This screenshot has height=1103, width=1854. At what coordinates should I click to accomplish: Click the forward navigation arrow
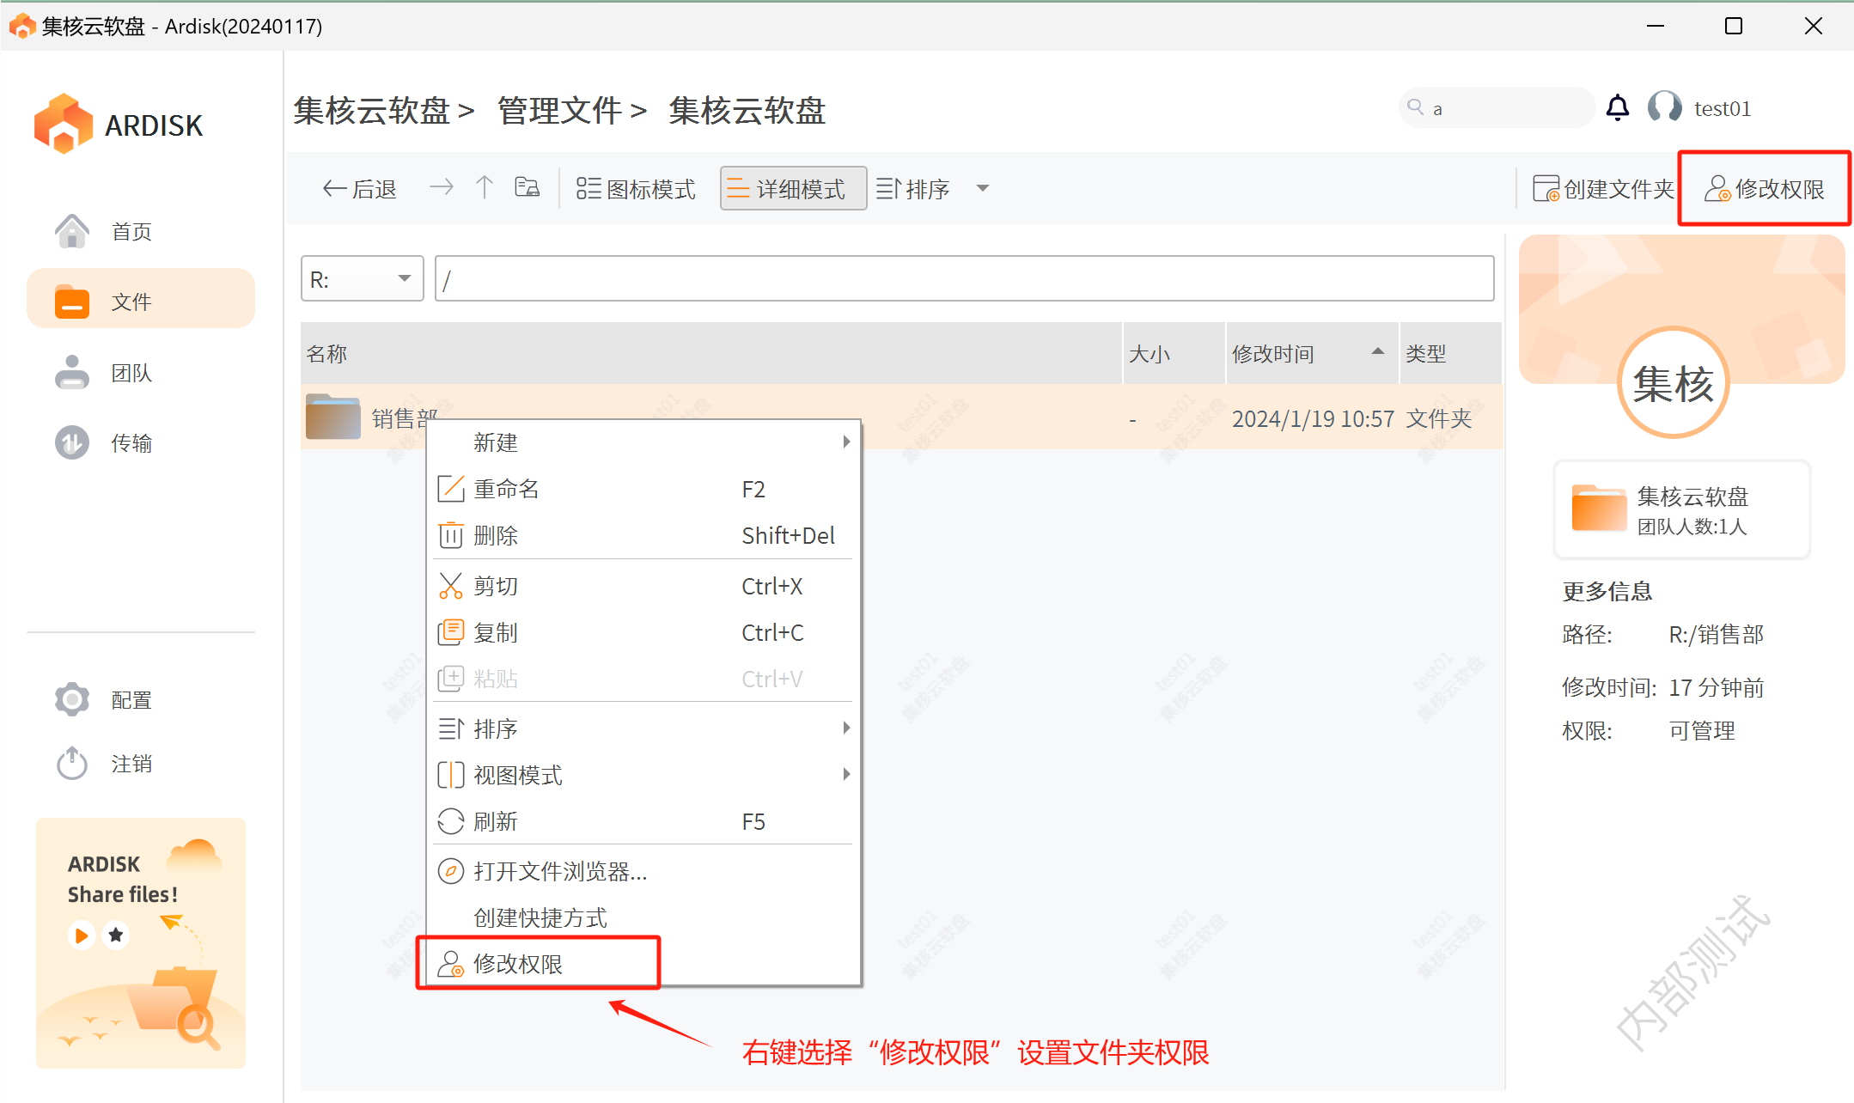click(x=441, y=187)
